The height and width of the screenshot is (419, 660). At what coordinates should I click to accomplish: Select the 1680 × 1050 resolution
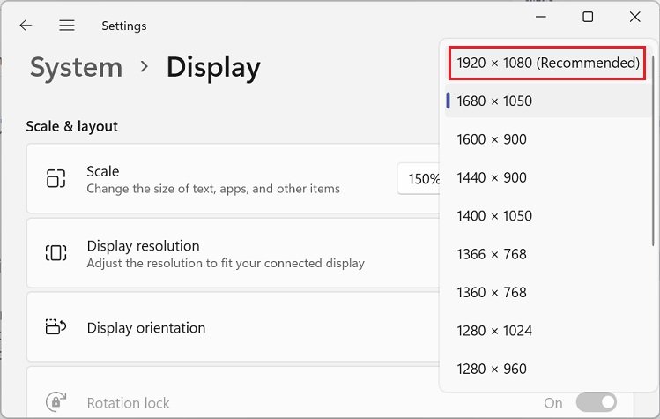(494, 101)
